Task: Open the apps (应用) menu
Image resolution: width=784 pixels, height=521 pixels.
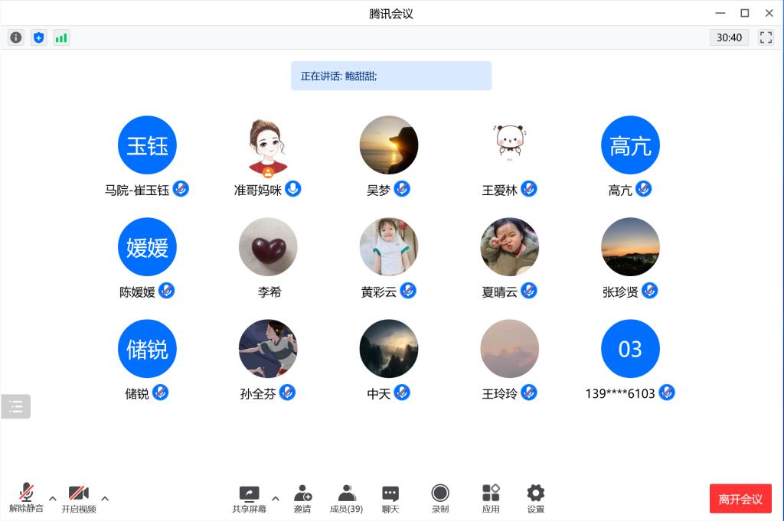Action: (491, 498)
